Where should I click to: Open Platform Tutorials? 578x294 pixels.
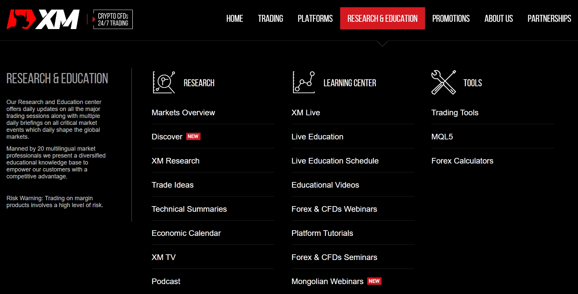click(322, 233)
